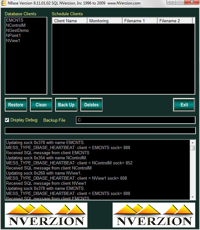Click the Deletes button

coord(91,105)
